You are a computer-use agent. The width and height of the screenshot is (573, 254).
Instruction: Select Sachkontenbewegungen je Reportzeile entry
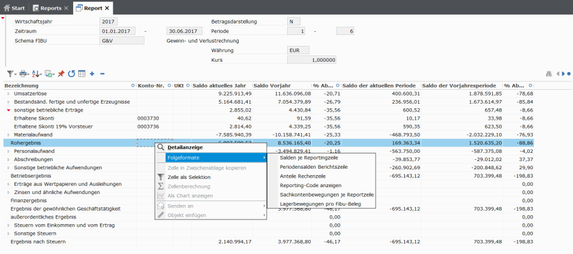(x=322, y=194)
